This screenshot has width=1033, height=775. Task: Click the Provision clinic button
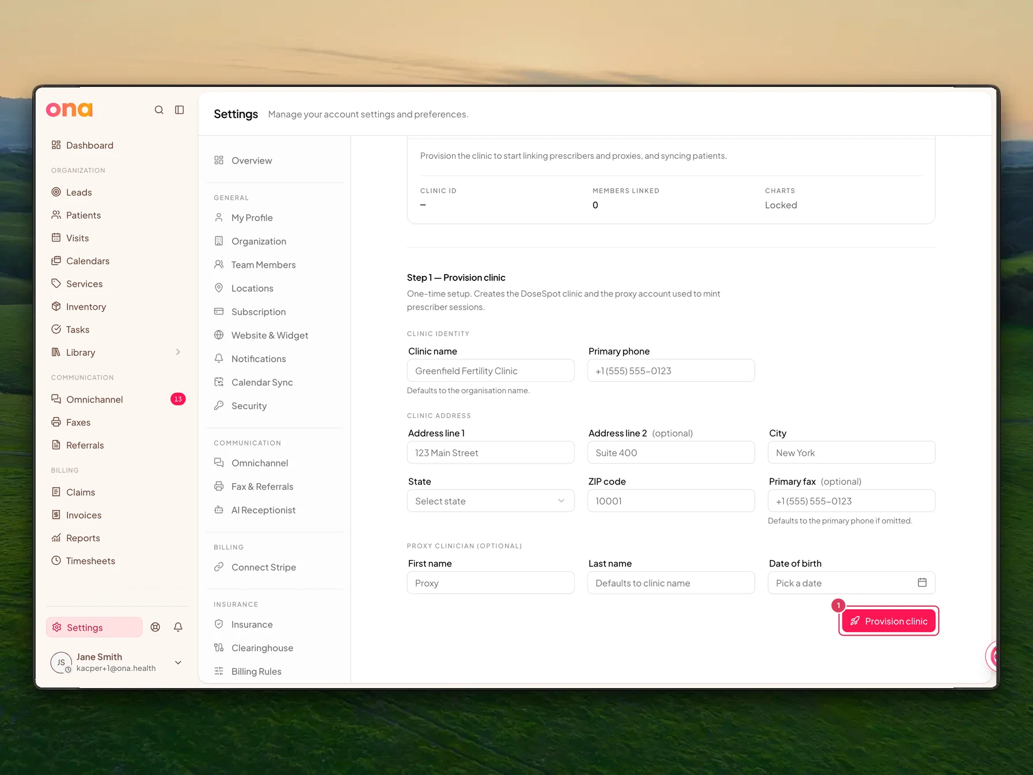888,621
